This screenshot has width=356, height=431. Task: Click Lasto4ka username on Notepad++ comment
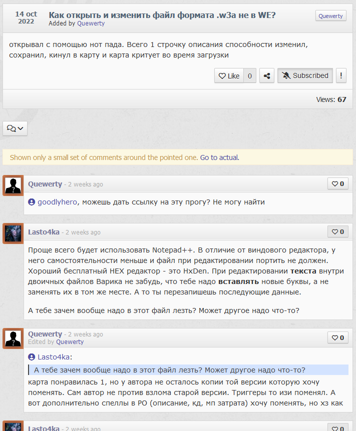pos(44,232)
